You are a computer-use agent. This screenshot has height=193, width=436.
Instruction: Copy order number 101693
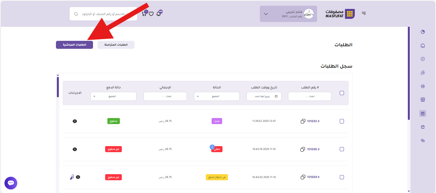pyautogui.click(x=303, y=121)
